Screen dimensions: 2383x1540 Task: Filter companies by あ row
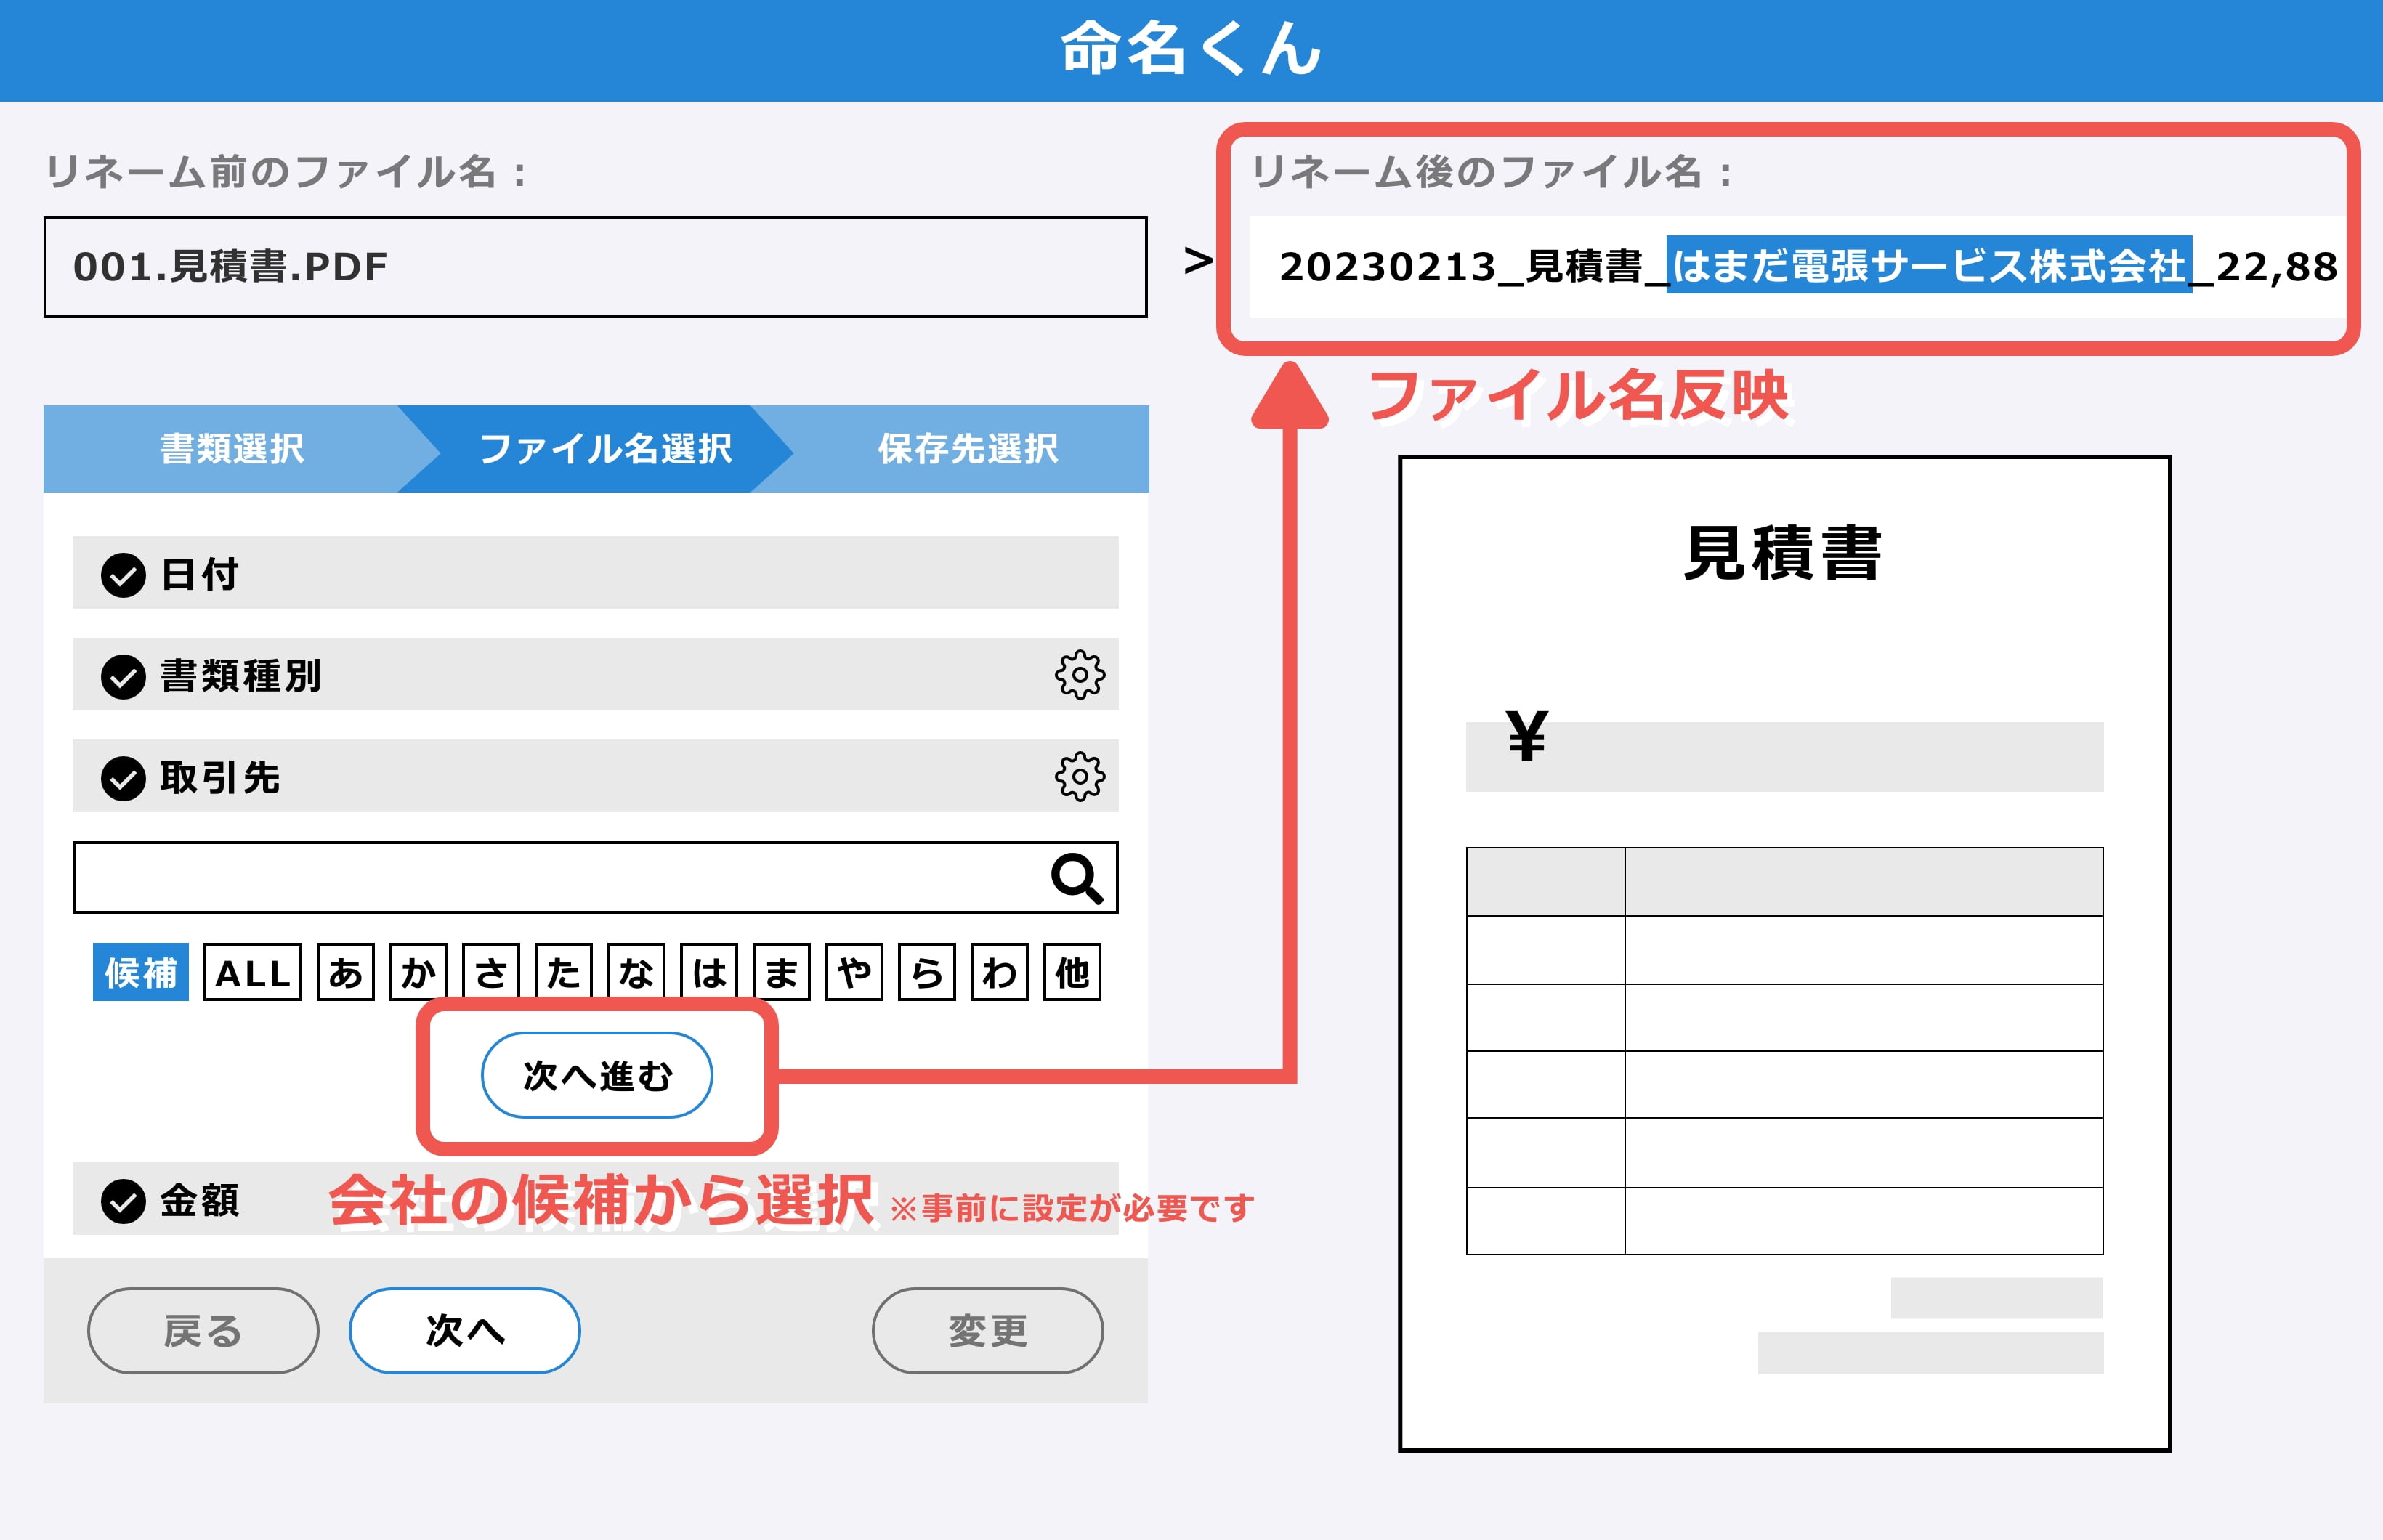pos(345,972)
